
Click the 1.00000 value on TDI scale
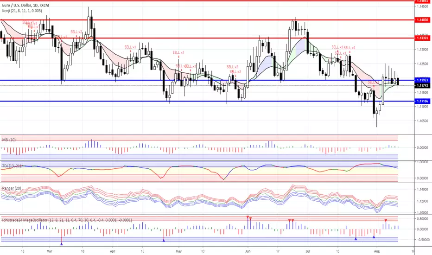point(422,162)
